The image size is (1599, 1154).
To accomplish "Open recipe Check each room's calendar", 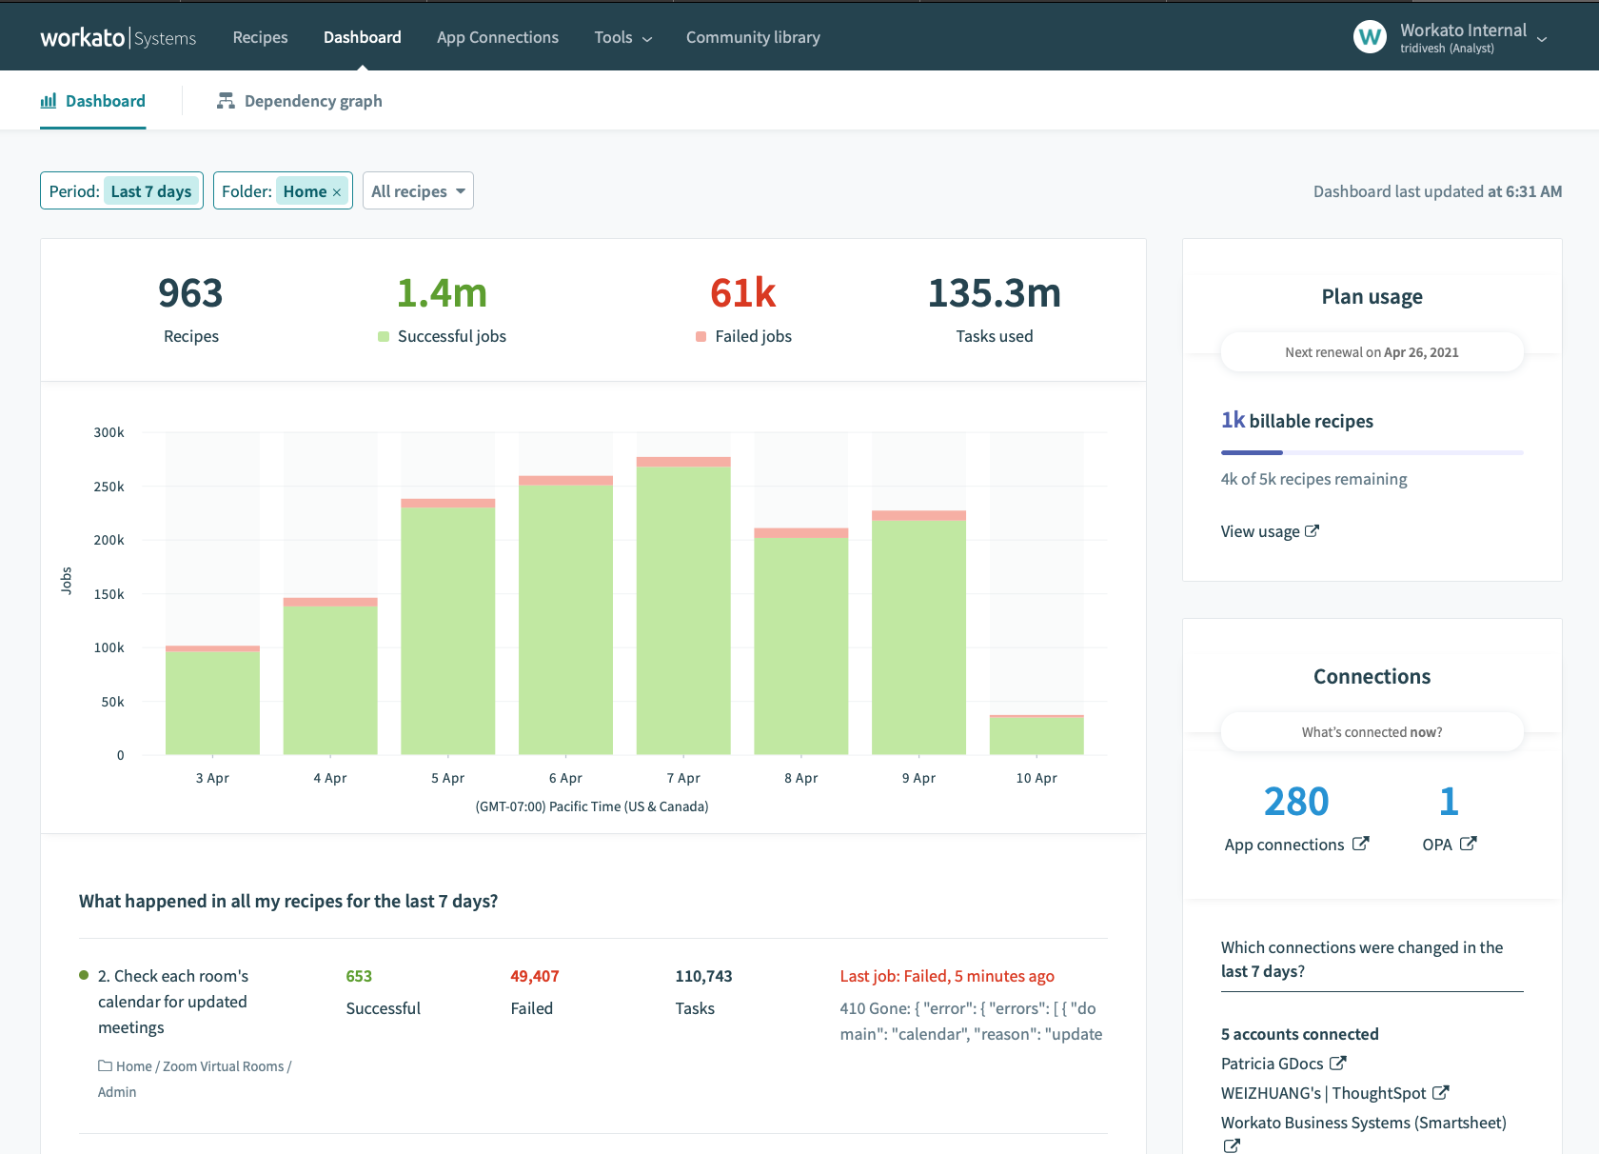I will (173, 1002).
